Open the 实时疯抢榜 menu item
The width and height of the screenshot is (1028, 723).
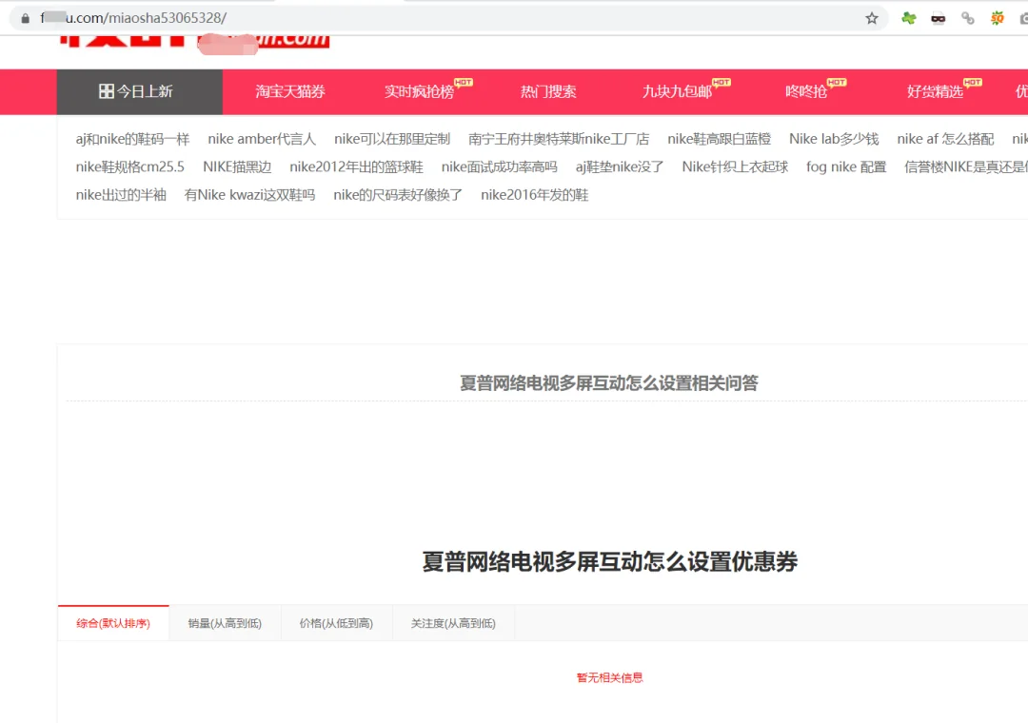[420, 91]
